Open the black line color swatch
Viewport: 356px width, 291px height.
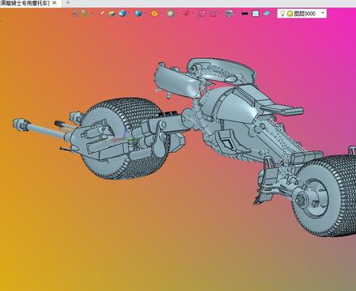244,14
